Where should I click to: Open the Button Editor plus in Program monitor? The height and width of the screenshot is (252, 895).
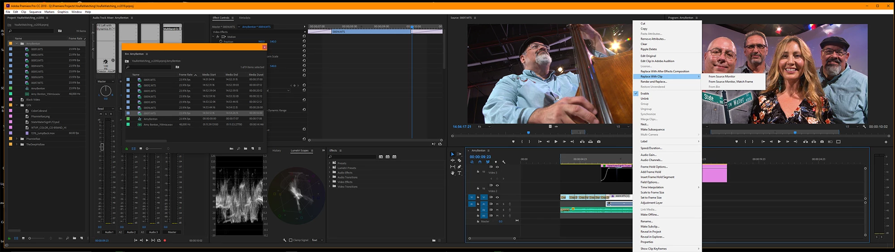[x=886, y=142]
